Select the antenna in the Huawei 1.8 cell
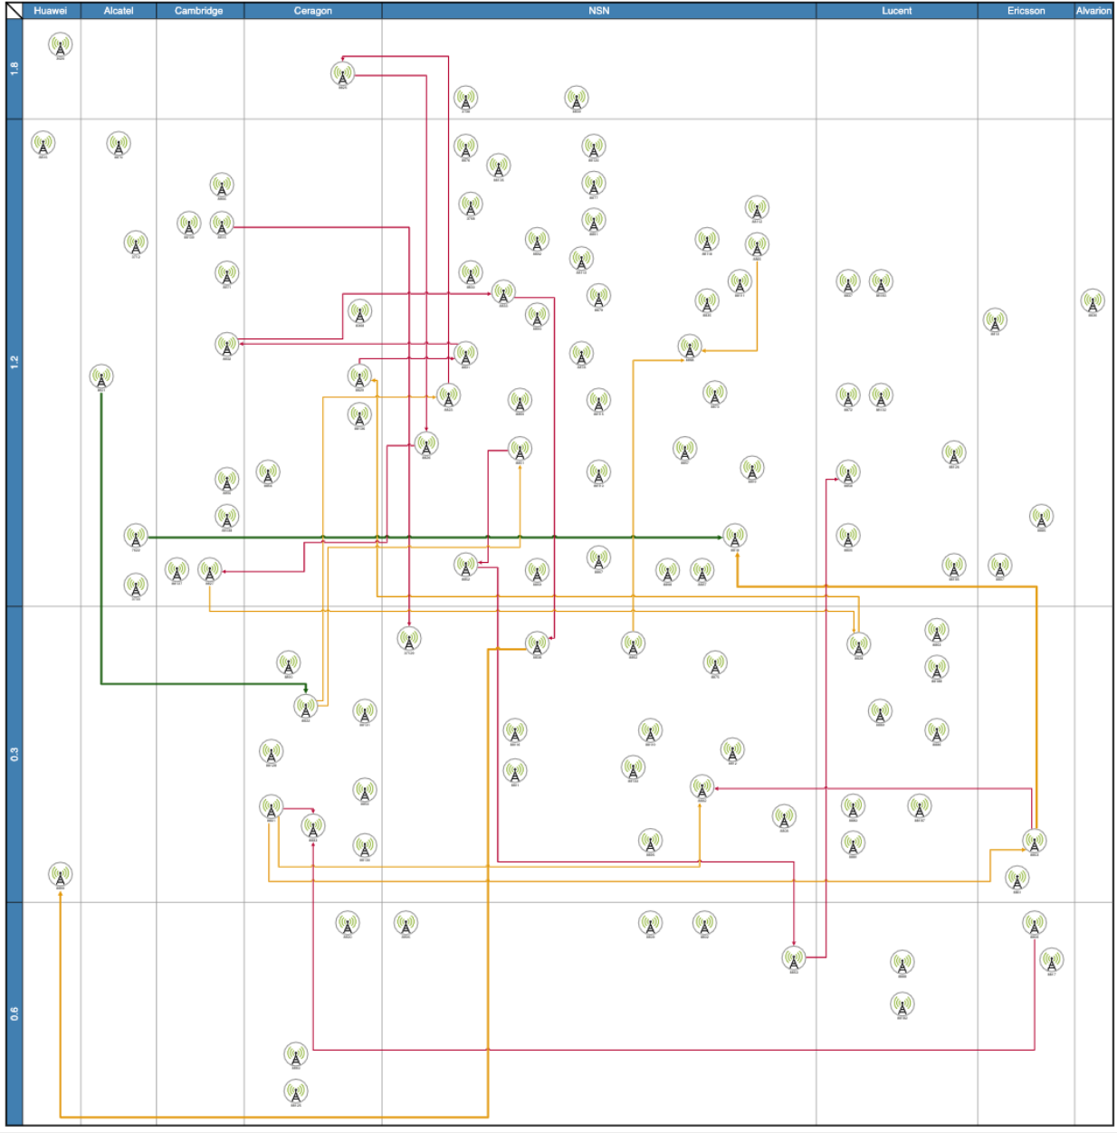1117x1133 pixels. 60,45
